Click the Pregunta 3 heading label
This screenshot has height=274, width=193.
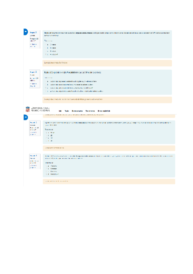(x=33, y=122)
